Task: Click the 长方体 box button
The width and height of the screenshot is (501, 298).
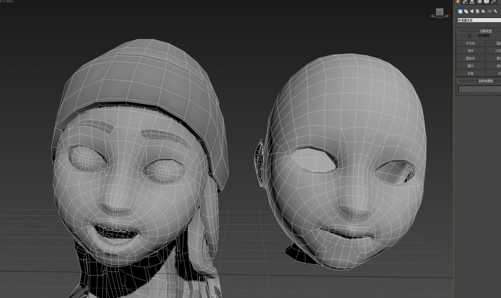Action: click(x=471, y=43)
